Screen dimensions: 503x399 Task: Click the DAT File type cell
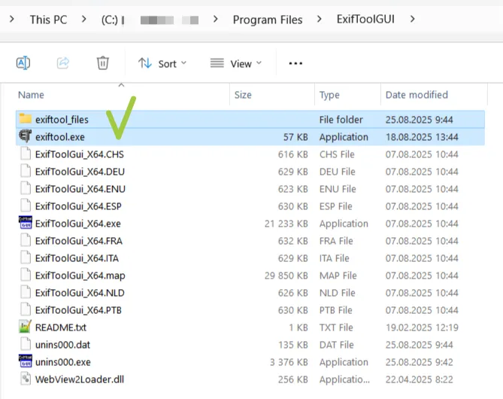tap(337, 345)
